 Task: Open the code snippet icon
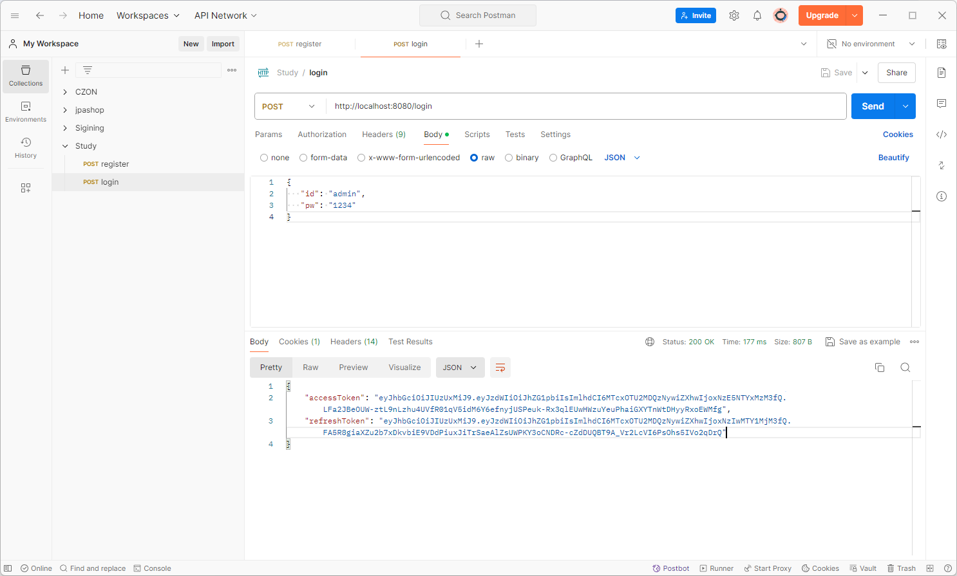942,135
